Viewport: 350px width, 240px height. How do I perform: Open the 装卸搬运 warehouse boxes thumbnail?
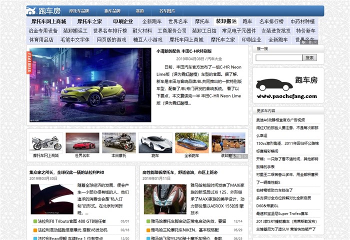228,143
